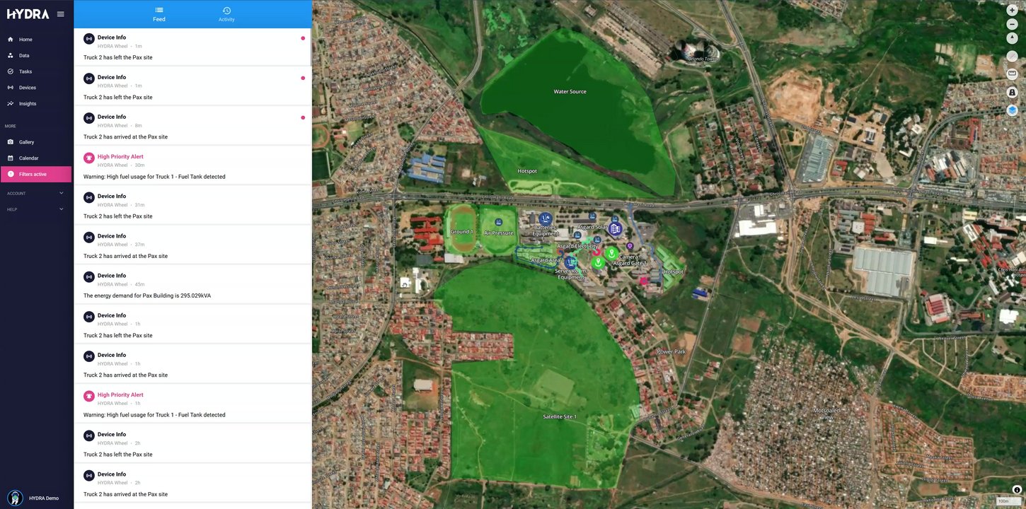This screenshot has width=1026, height=509.
Task: Open the map layers selector
Action: (1013, 110)
